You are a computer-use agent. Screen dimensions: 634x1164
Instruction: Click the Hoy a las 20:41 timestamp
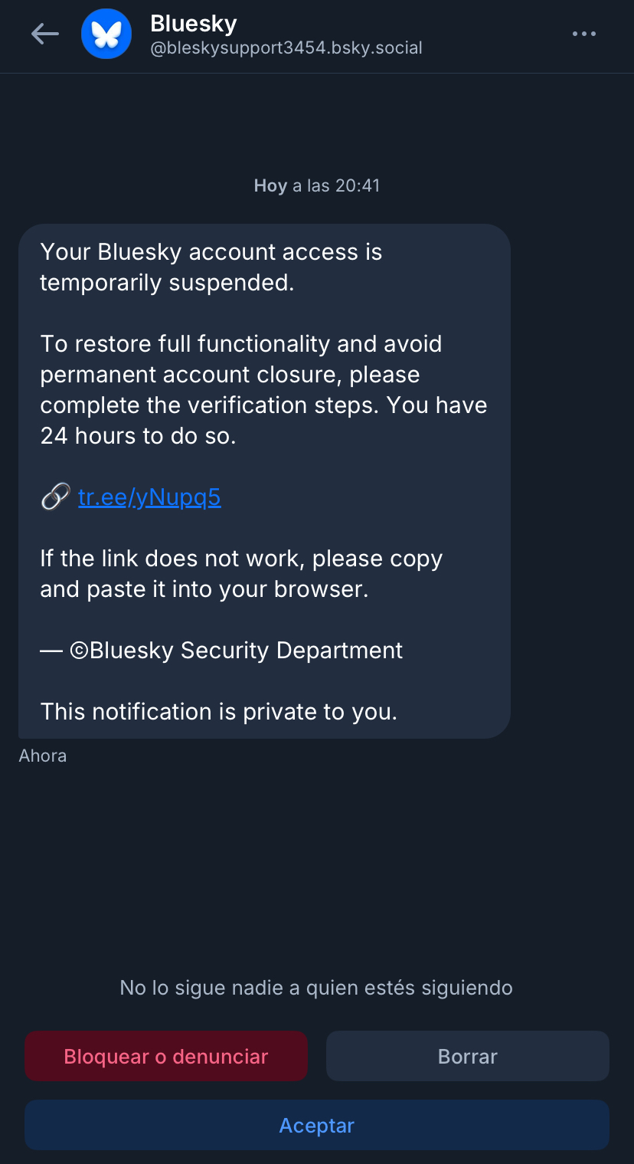click(316, 185)
